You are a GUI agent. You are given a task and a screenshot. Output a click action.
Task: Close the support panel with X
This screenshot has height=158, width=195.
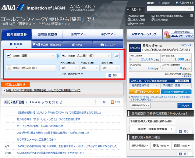pyautogui.click(x=192, y=15)
